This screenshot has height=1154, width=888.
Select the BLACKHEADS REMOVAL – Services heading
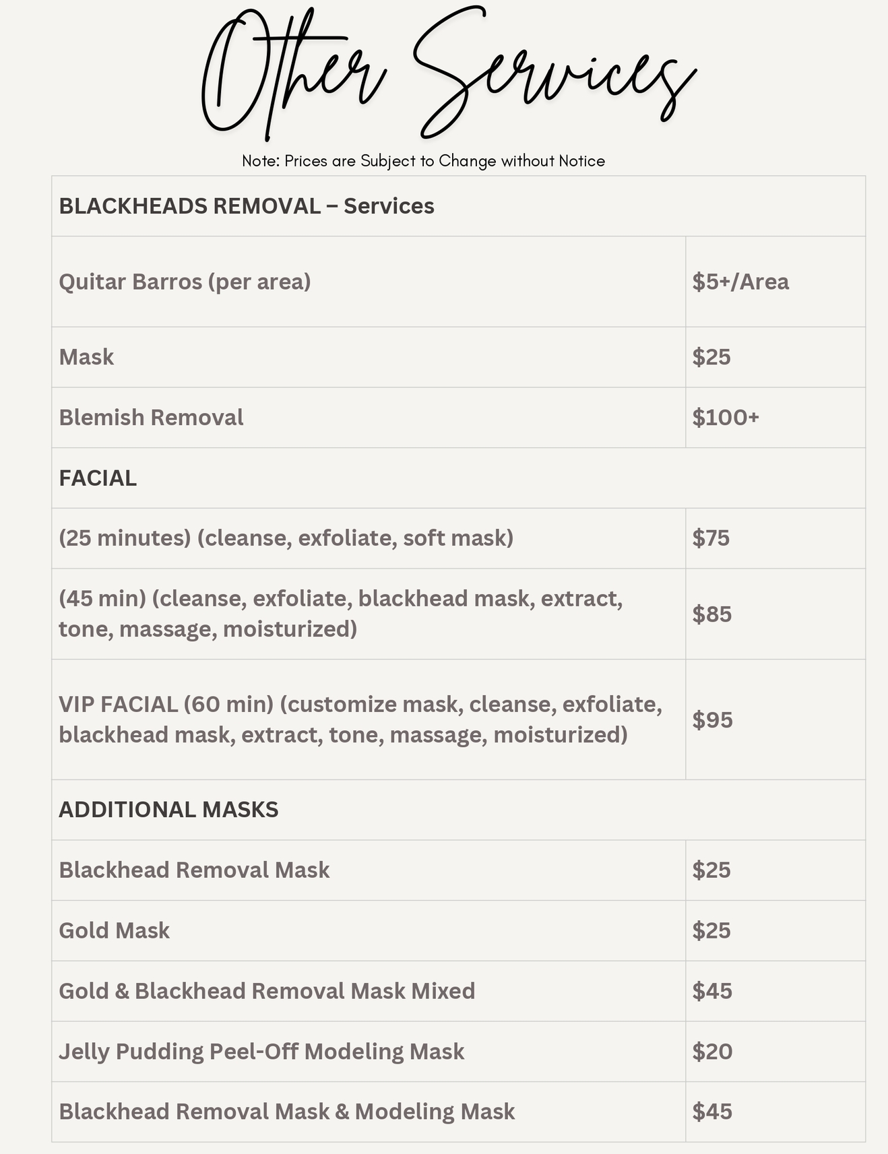tap(247, 206)
